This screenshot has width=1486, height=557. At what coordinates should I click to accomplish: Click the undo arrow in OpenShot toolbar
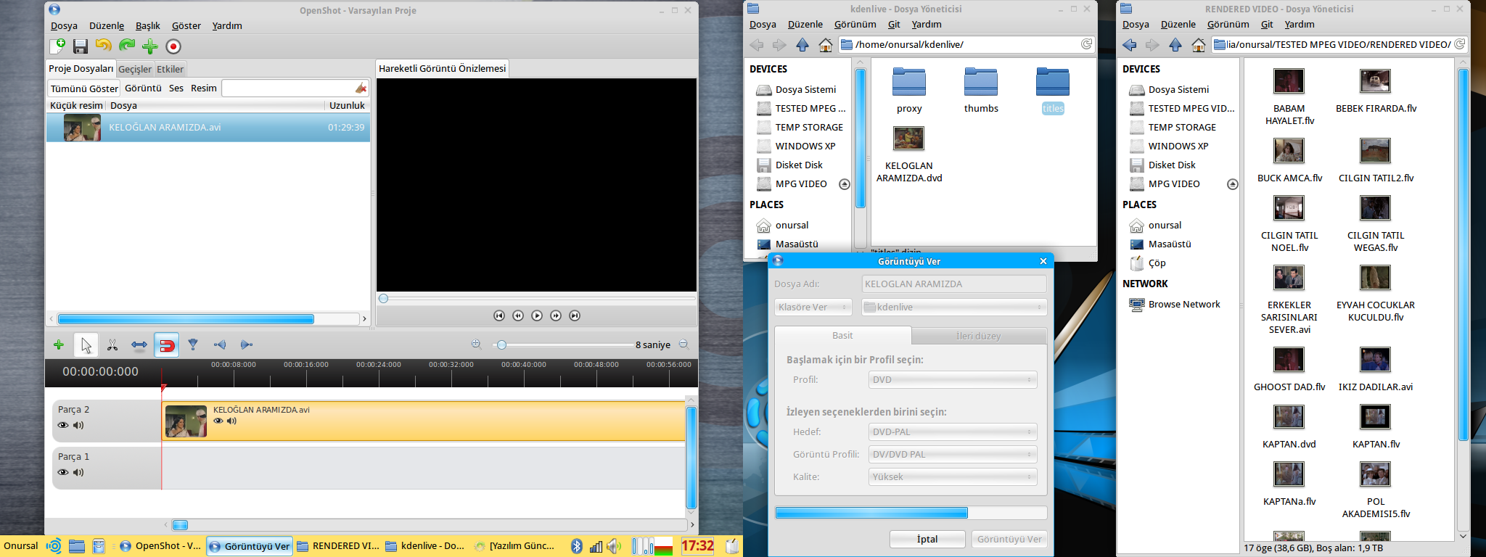point(104,46)
